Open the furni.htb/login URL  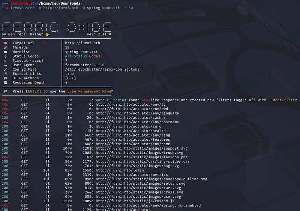[x=112, y=170]
